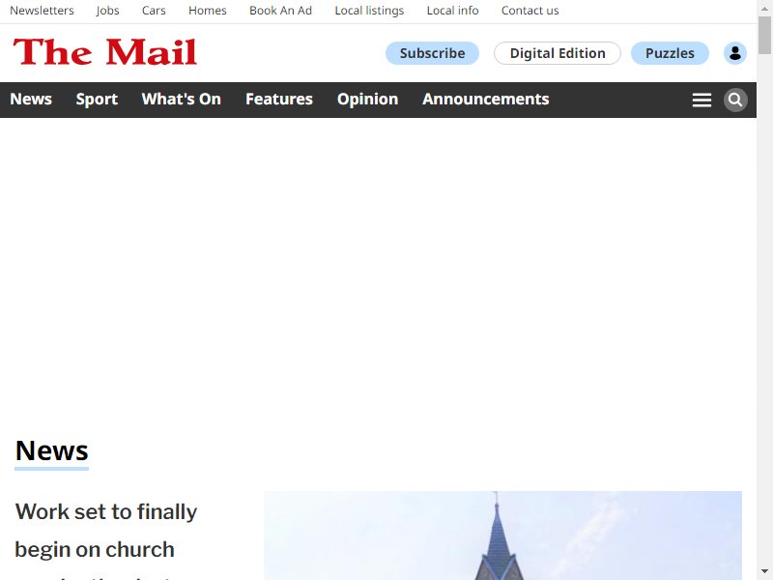Open the Digital Edition

(x=558, y=53)
